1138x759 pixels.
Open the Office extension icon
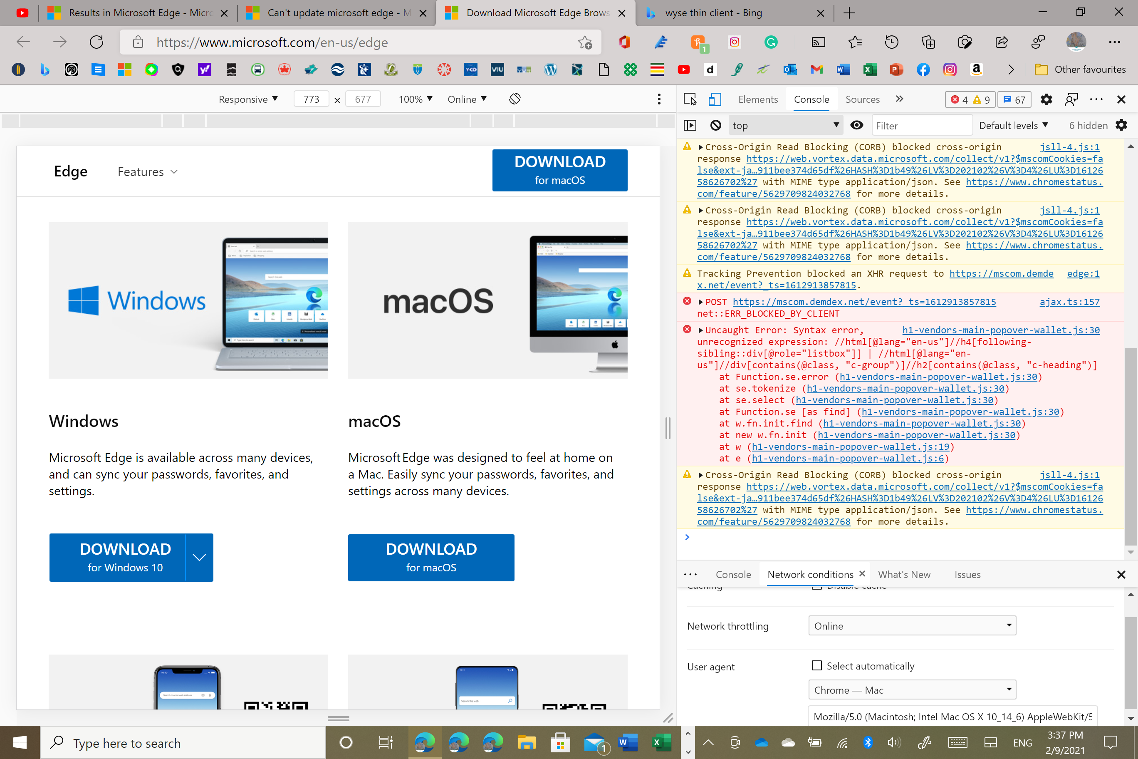point(625,42)
